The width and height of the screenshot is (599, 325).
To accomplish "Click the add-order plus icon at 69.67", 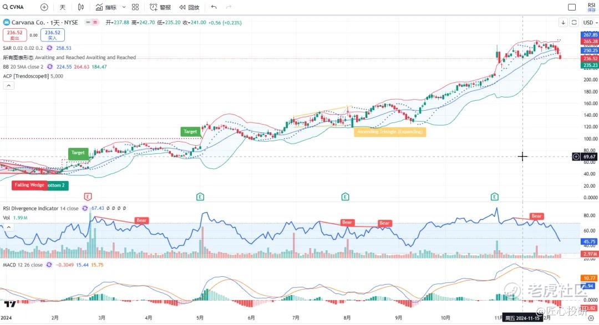I will coord(576,157).
